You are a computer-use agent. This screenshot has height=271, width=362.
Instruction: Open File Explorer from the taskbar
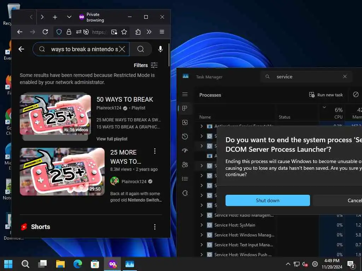60,264
